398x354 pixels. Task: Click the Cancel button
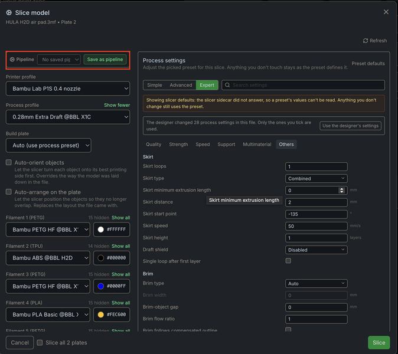20,343
